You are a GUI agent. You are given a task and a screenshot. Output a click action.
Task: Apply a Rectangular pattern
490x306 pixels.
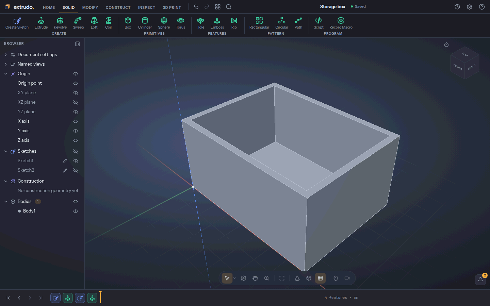coord(259,23)
